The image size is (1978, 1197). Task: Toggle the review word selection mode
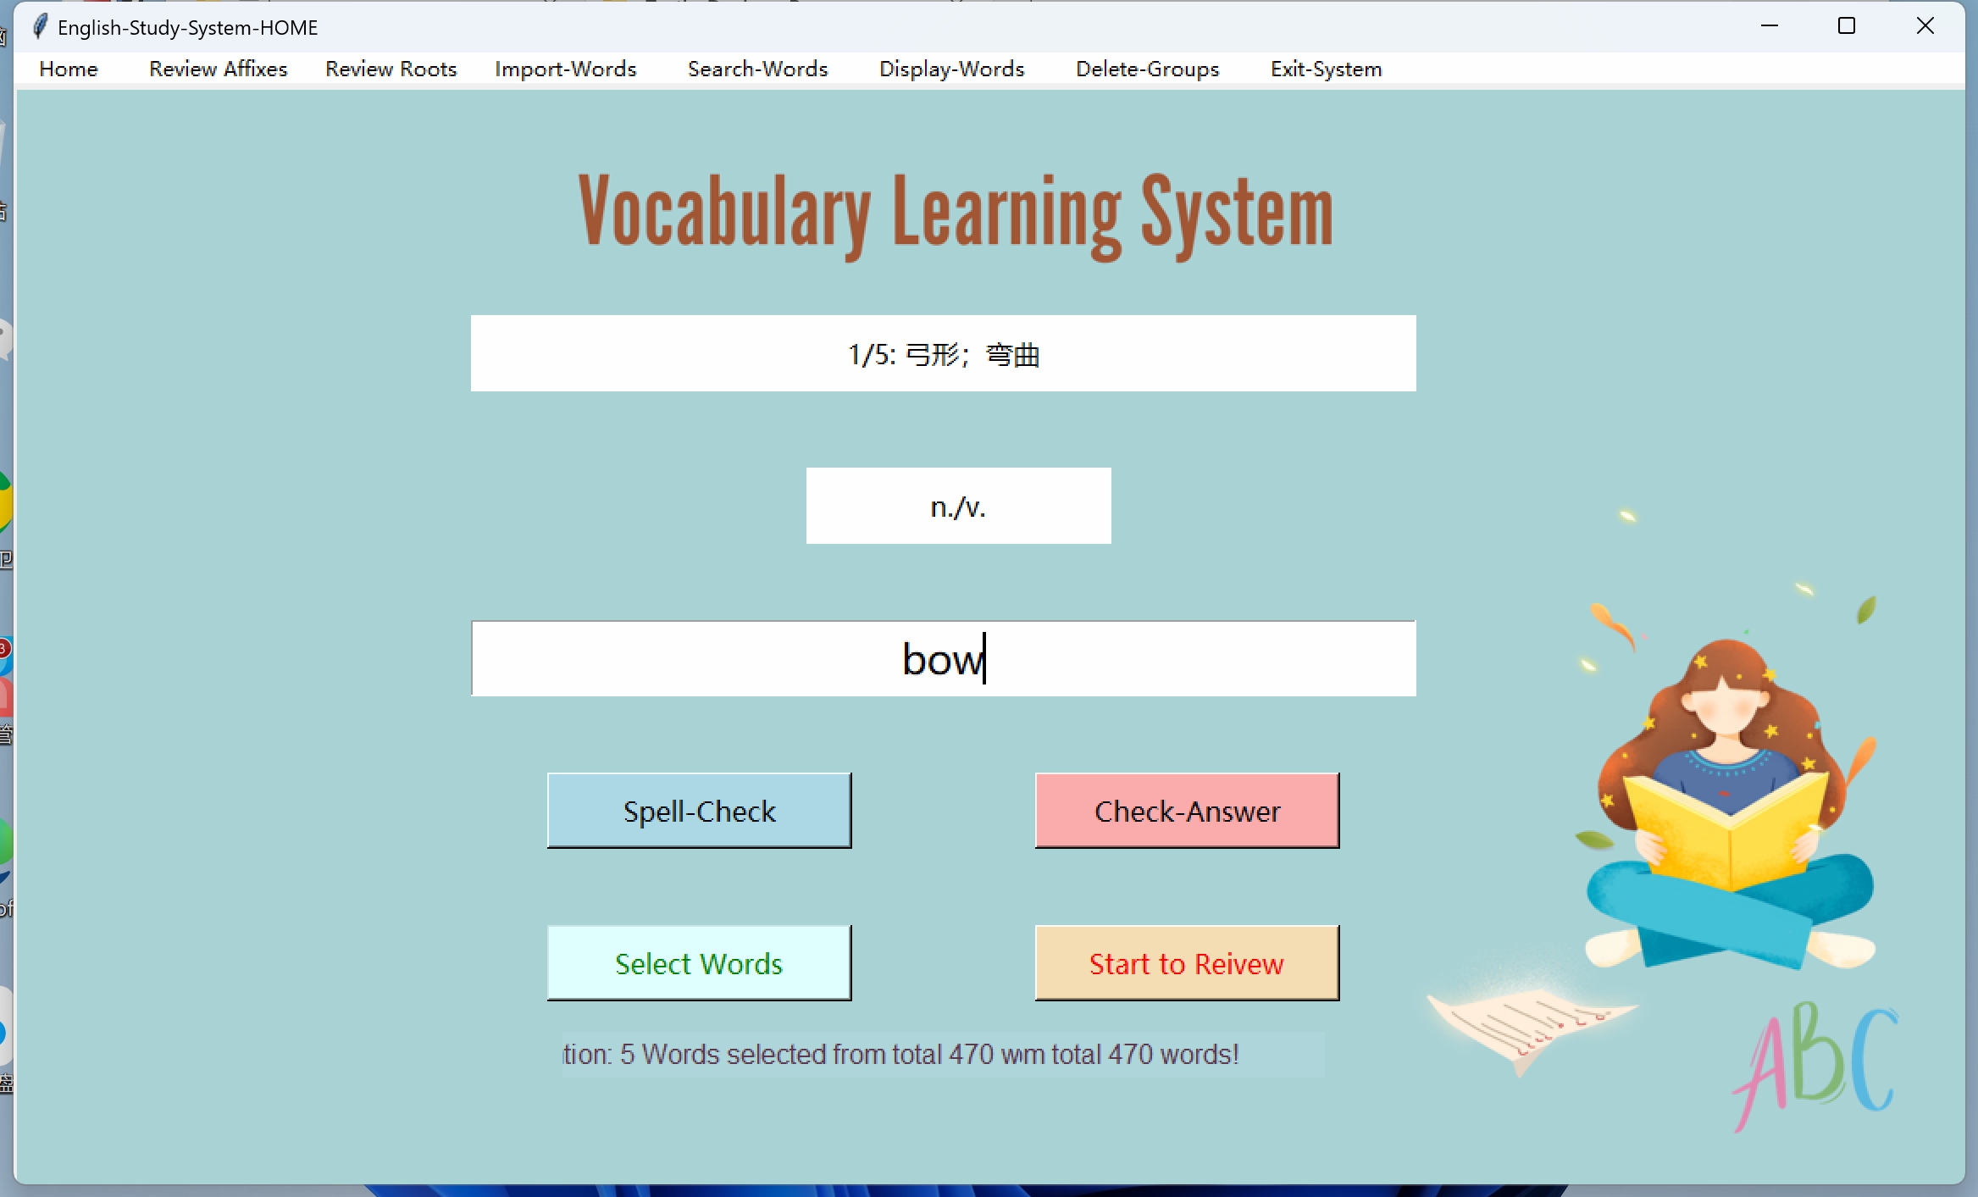(x=698, y=964)
